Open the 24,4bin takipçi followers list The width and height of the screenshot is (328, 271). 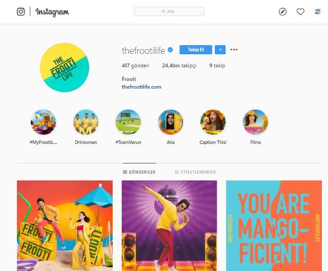click(179, 66)
